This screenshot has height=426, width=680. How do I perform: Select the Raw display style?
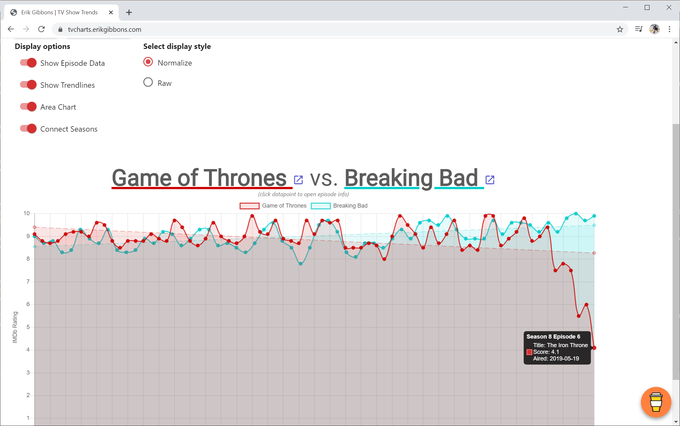point(148,82)
